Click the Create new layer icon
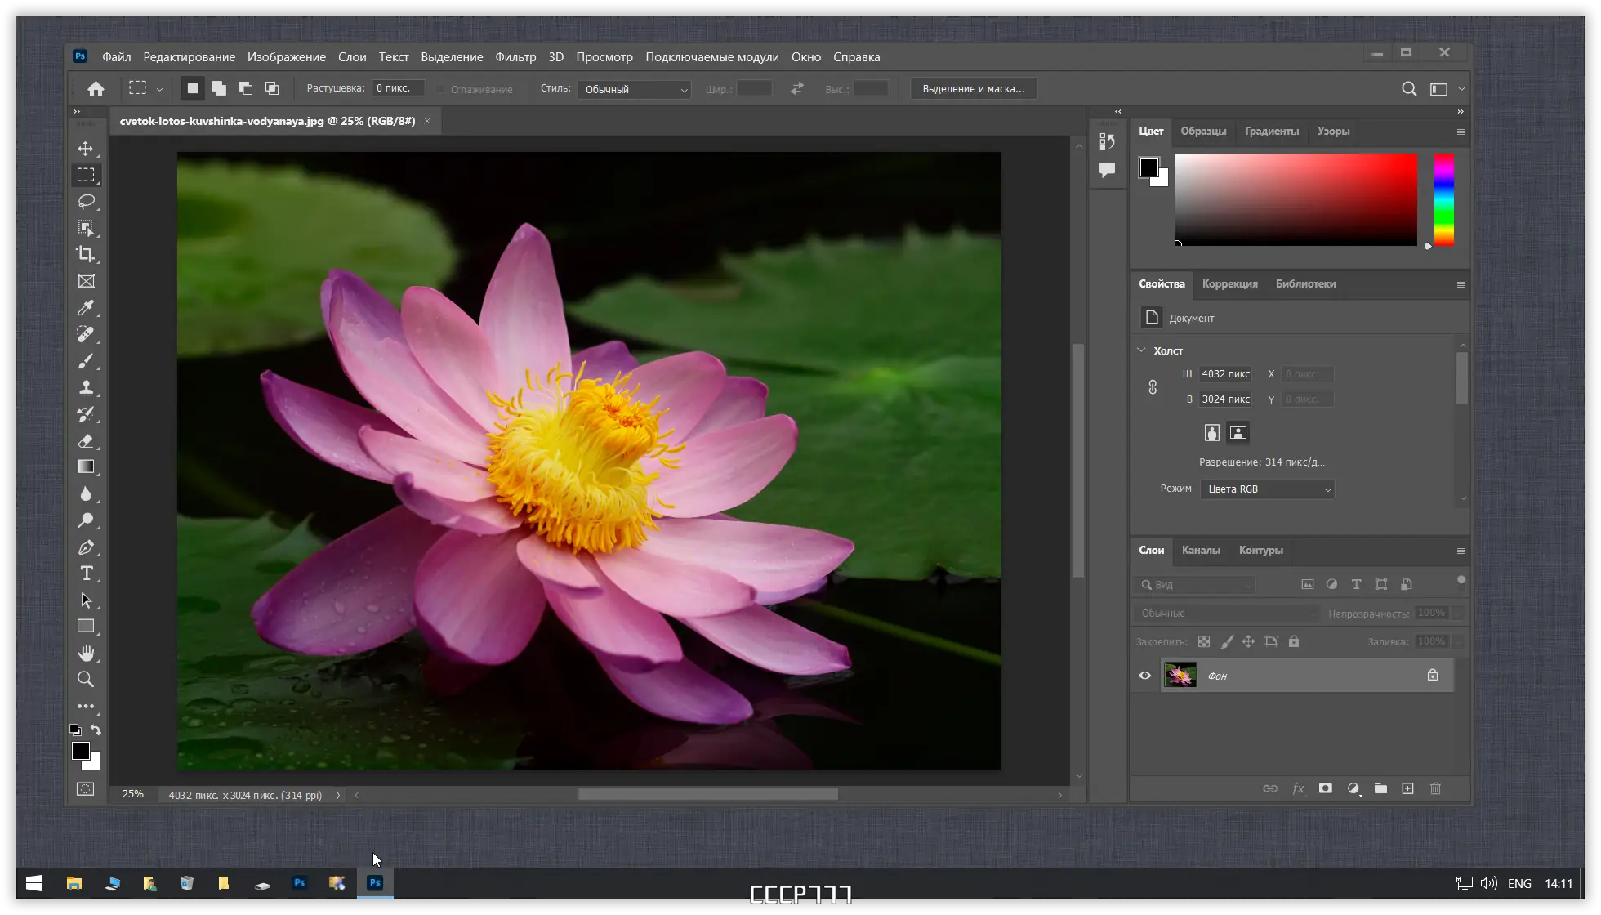The image size is (1601, 915). (1407, 788)
